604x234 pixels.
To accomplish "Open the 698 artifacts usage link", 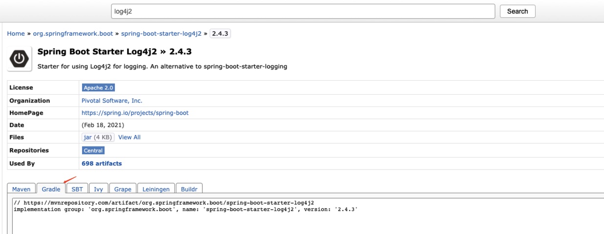I will click(102, 164).
